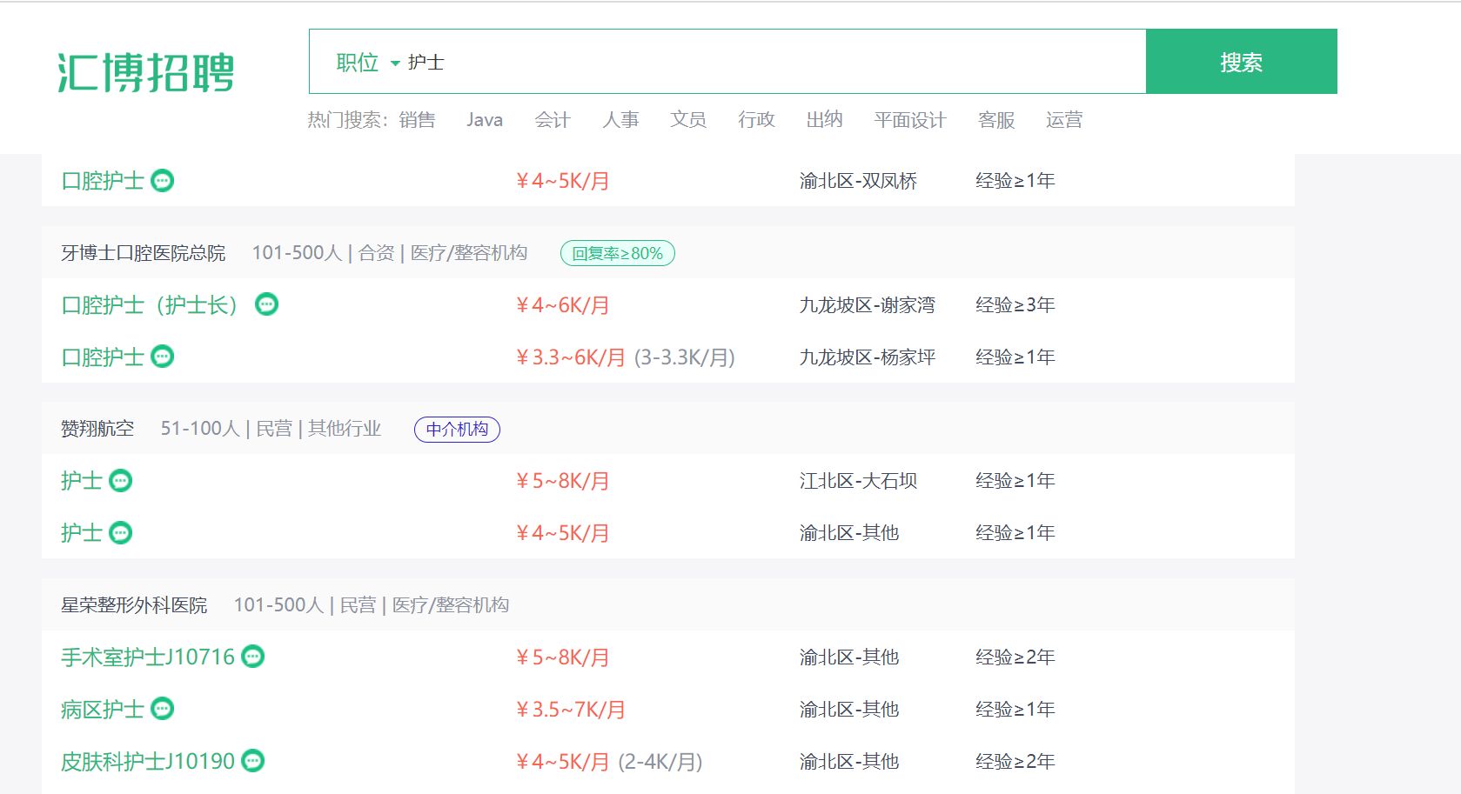Click location 九龙坡区-谢家湾
The height and width of the screenshot is (794, 1461).
868,305
